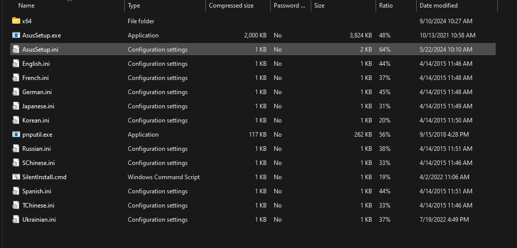Sort by the Ratio column header
Image resolution: width=517 pixels, height=248 pixels.
(386, 6)
